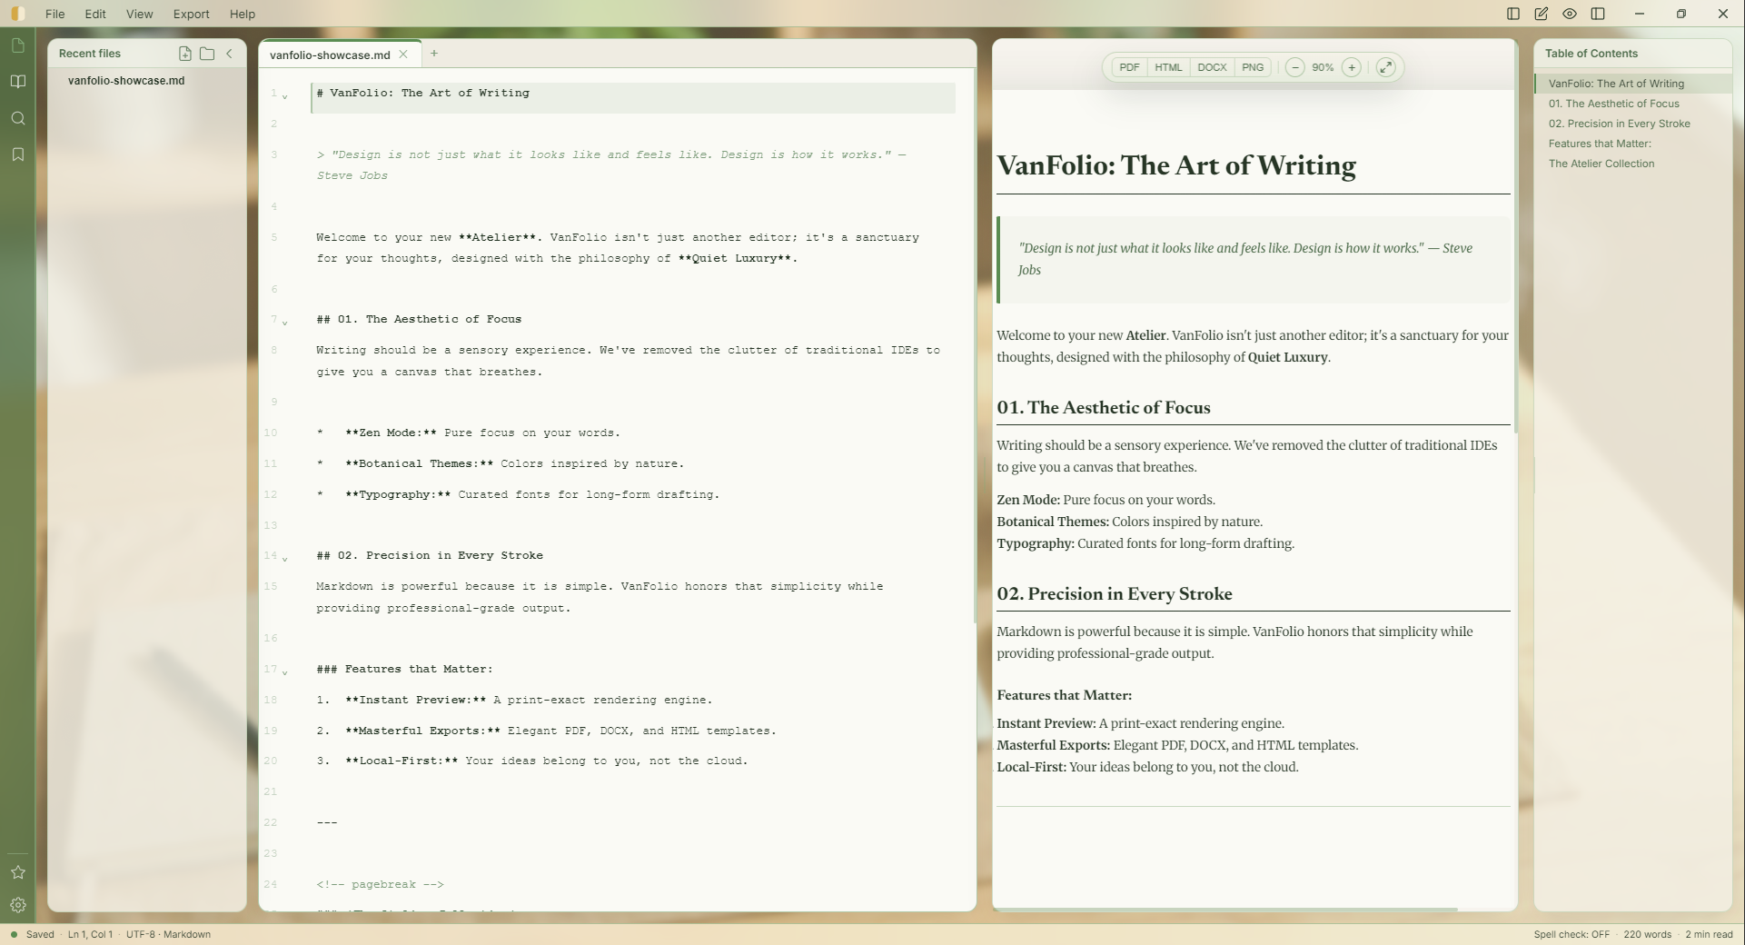
Task: Open the search icon in the sidebar
Action: [x=18, y=118]
